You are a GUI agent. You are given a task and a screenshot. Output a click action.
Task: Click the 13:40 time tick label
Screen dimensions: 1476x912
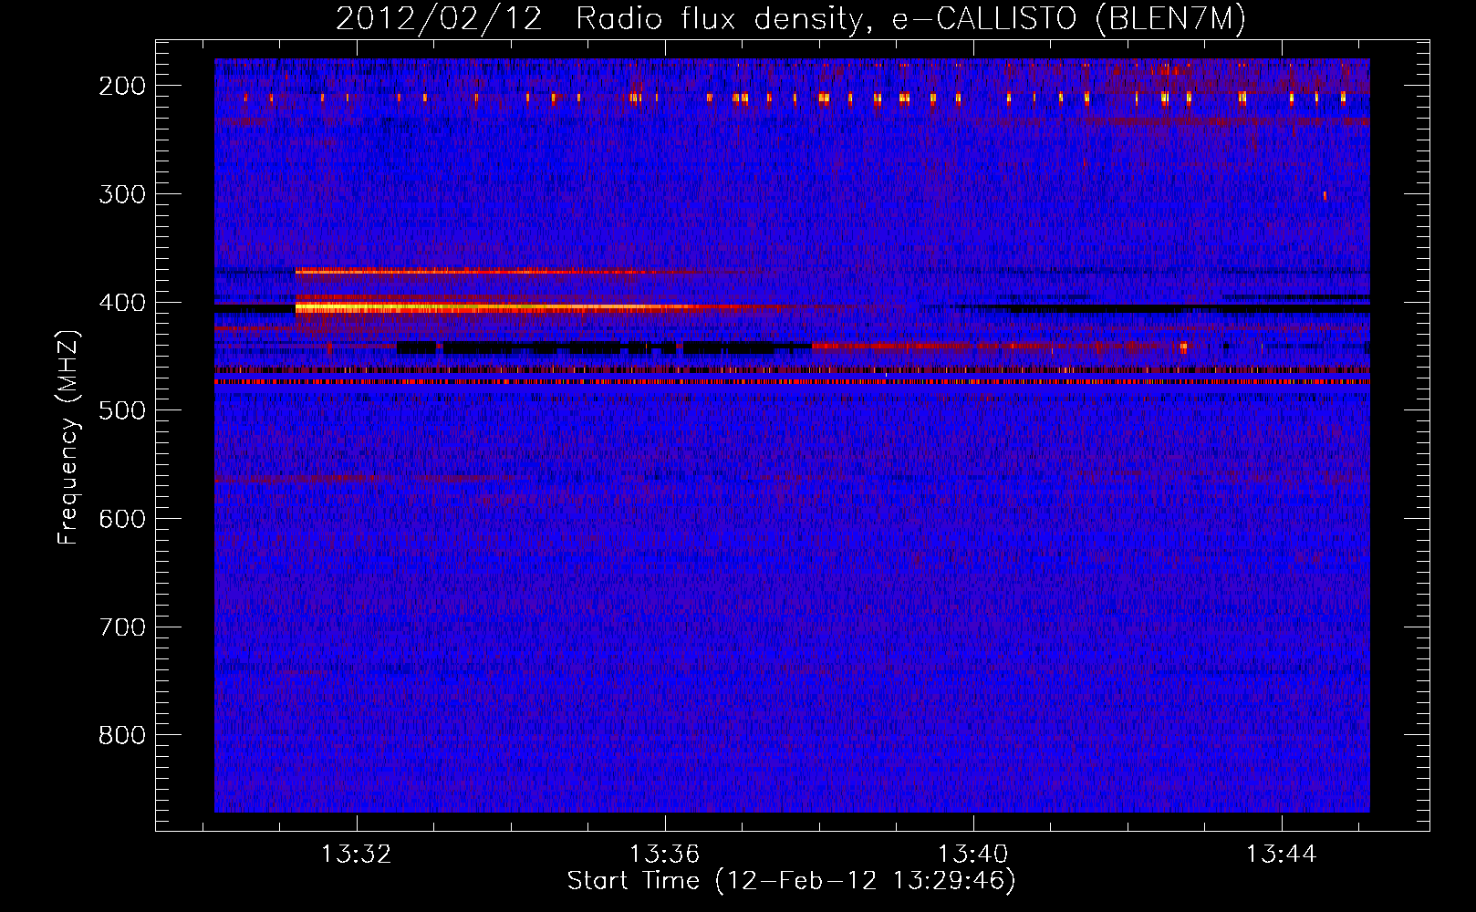(x=973, y=854)
